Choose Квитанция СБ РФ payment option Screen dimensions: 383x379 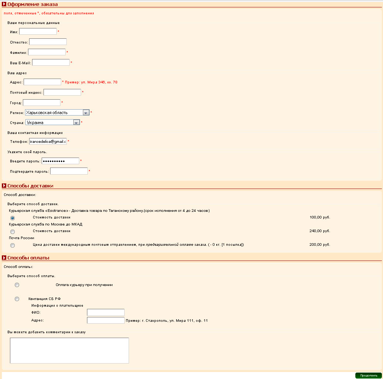point(17,299)
